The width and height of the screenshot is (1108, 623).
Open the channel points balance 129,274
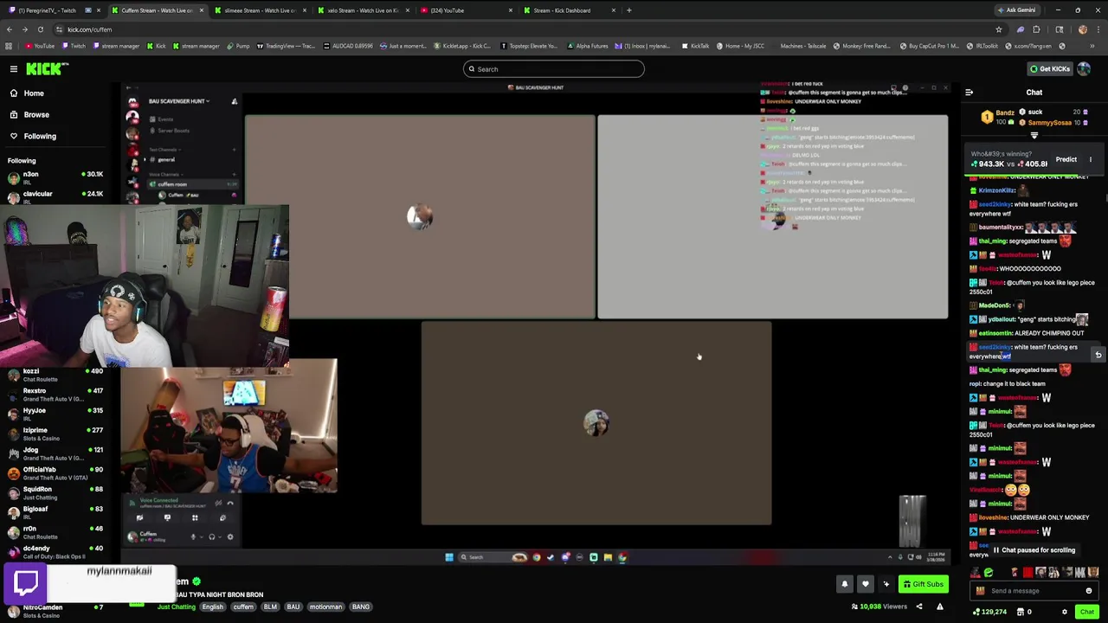point(990,612)
